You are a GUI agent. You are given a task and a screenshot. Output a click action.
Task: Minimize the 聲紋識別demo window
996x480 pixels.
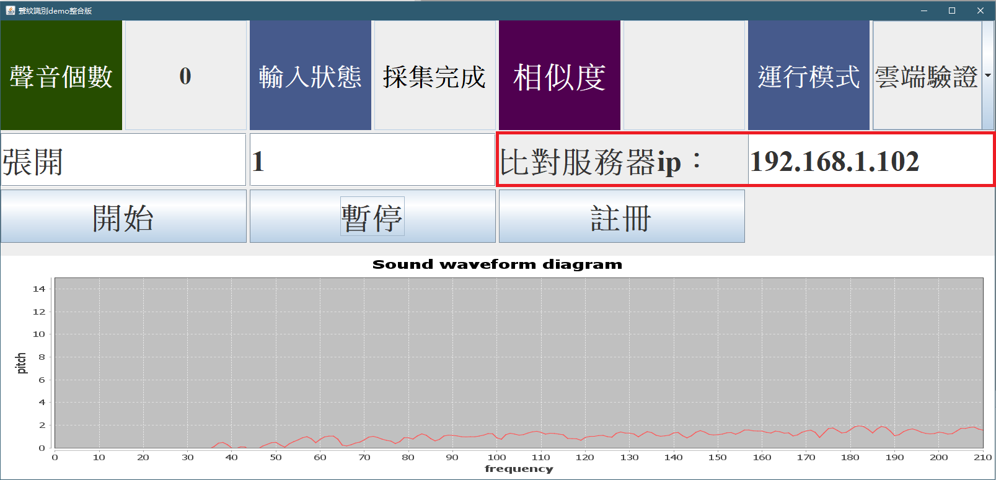point(923,11)
